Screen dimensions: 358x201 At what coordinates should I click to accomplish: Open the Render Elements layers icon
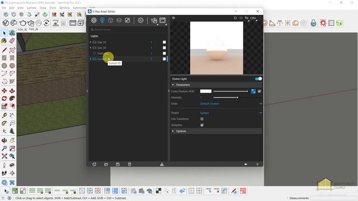[x=119, y=20]
